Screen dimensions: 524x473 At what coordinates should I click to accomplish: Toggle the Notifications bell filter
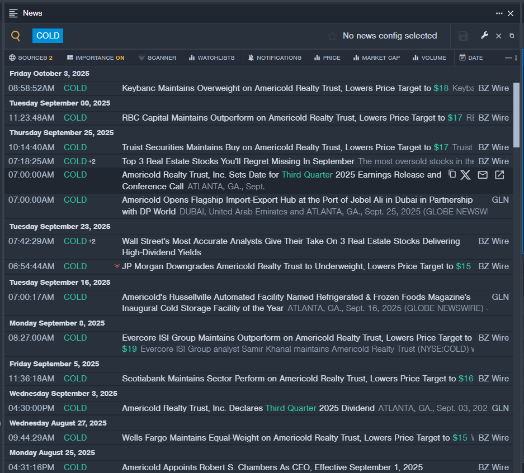pos(275,58)
